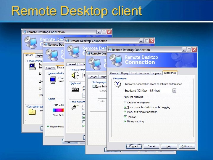Minimize the frontmost Remote Desktop Connection window
The height and width of the screenshot is (160, 213).
pos(184,50)
